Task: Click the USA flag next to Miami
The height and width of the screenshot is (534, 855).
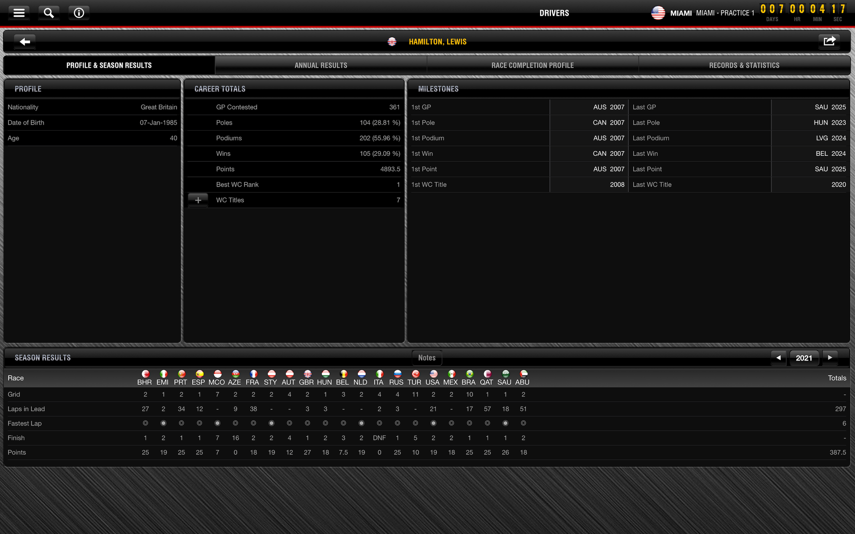Action: [x=658, y=13]
